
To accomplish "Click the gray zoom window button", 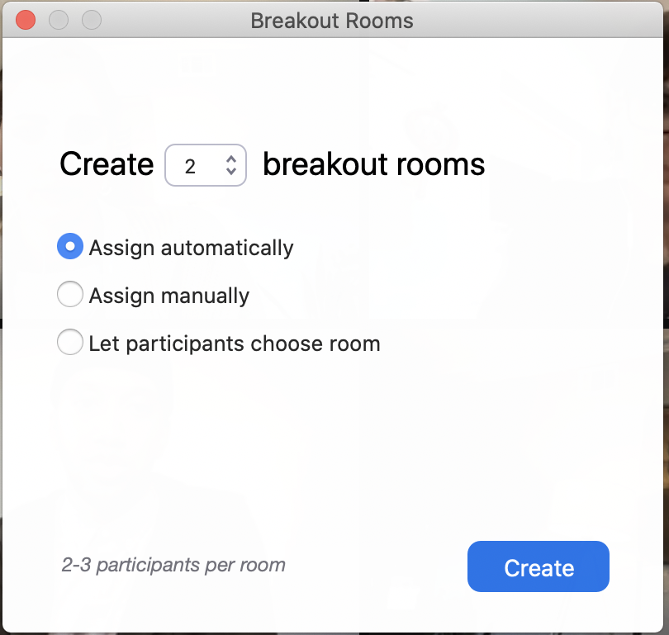I will click(92, 20).
